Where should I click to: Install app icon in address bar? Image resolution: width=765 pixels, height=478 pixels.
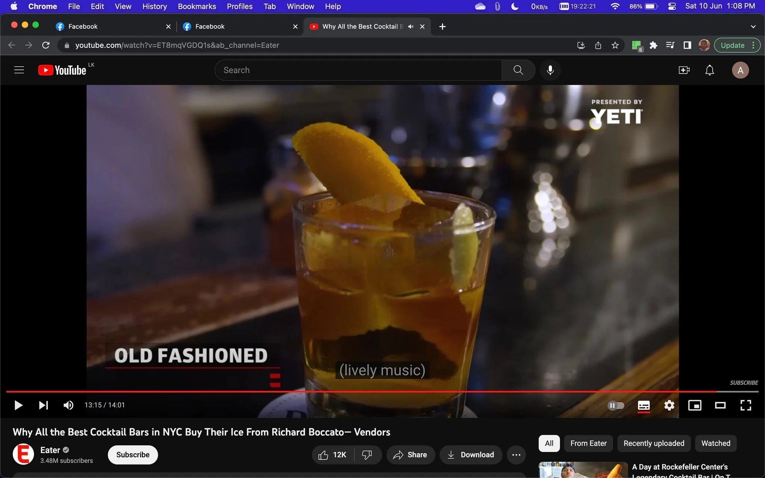pos(581,45)
